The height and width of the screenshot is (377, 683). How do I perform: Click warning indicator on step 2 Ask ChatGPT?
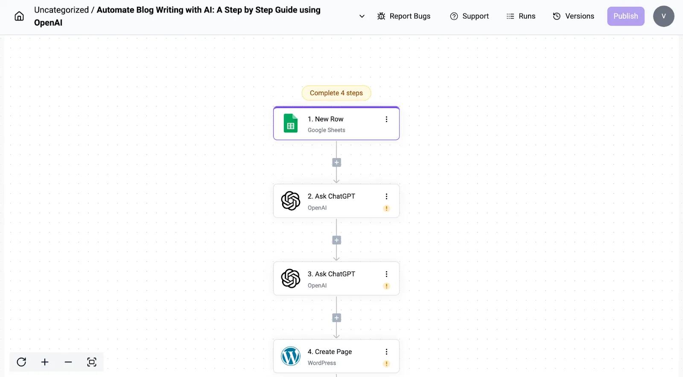tap(386, 208)
